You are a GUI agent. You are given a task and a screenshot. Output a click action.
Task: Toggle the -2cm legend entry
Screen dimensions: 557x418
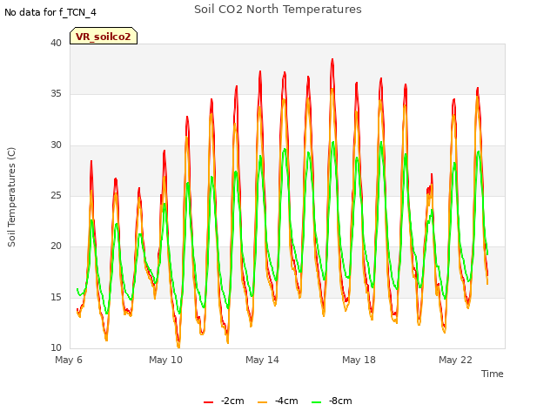[x=224, y=401]
